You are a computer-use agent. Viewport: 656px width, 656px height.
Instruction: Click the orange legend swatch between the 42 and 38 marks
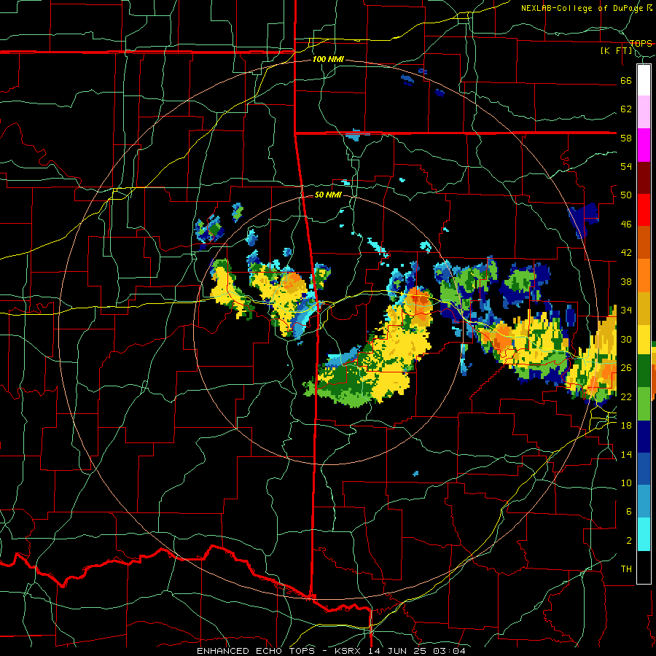[x=644, y=276]
